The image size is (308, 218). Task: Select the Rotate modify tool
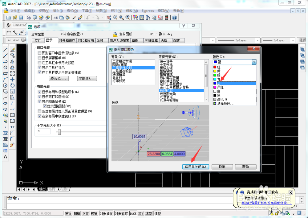point(12,85)
